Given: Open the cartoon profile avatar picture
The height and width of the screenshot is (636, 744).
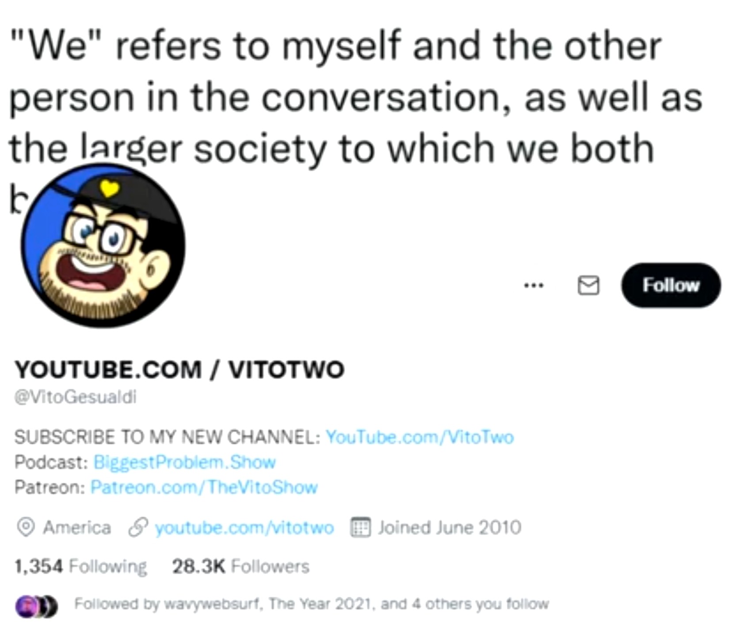Looking at the screenshot, I should 103,246.
